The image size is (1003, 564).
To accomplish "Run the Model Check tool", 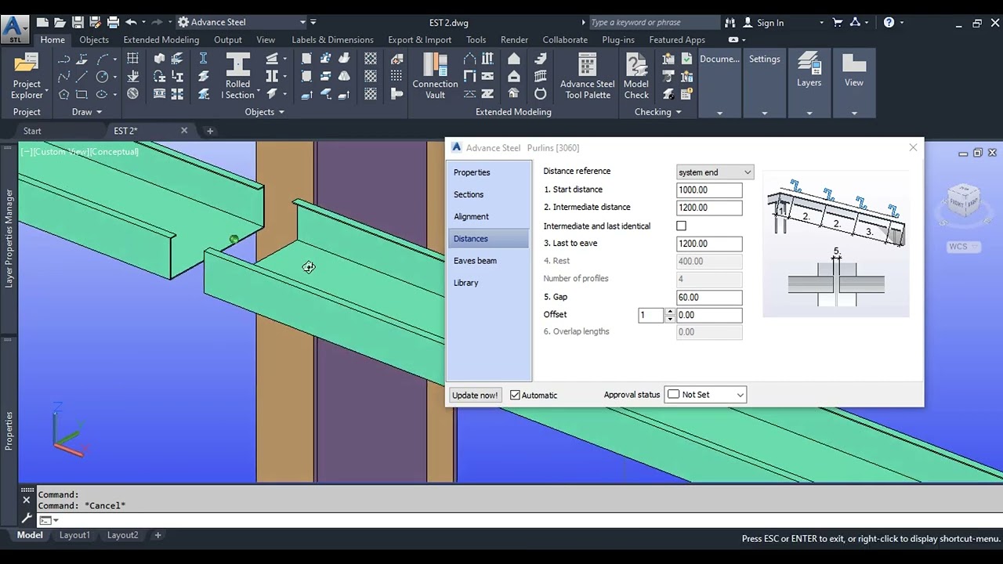I will [x=636, y=76].
